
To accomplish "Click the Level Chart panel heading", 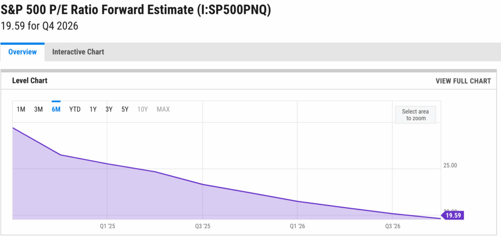I will point(30,81).
